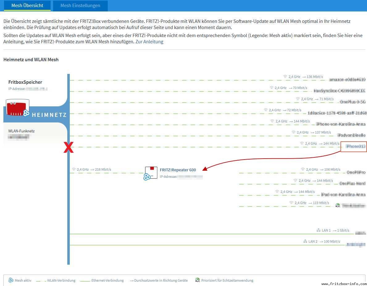Click the Wi-Fi icon beside 106 Mbit/s

(302, 169)
